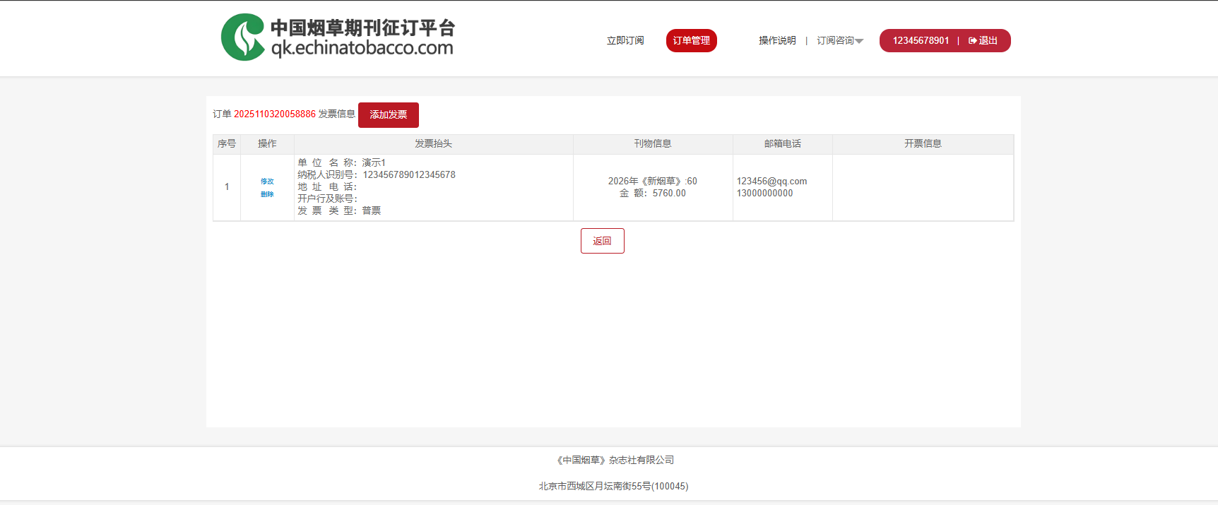Image resolution: width=1218 pixels, height=505 pixels.
Task: Click the 发票抬头 column header
Action: click(433, 144)
